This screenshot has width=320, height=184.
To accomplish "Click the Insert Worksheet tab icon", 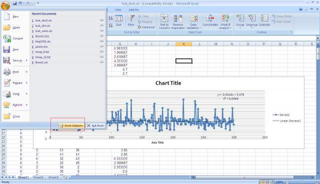I will click(x=65, y=178).
